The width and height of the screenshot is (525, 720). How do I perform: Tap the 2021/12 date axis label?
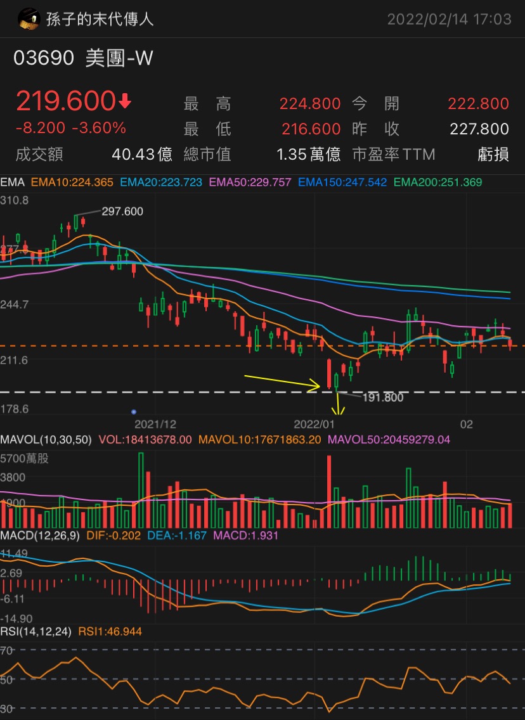pyautogui.click(x=155, y=424)
